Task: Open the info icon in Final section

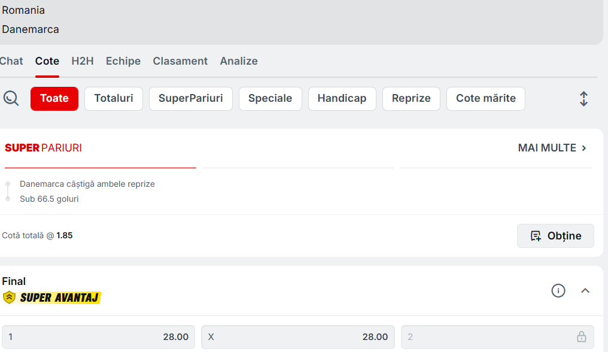Action: 558,291
